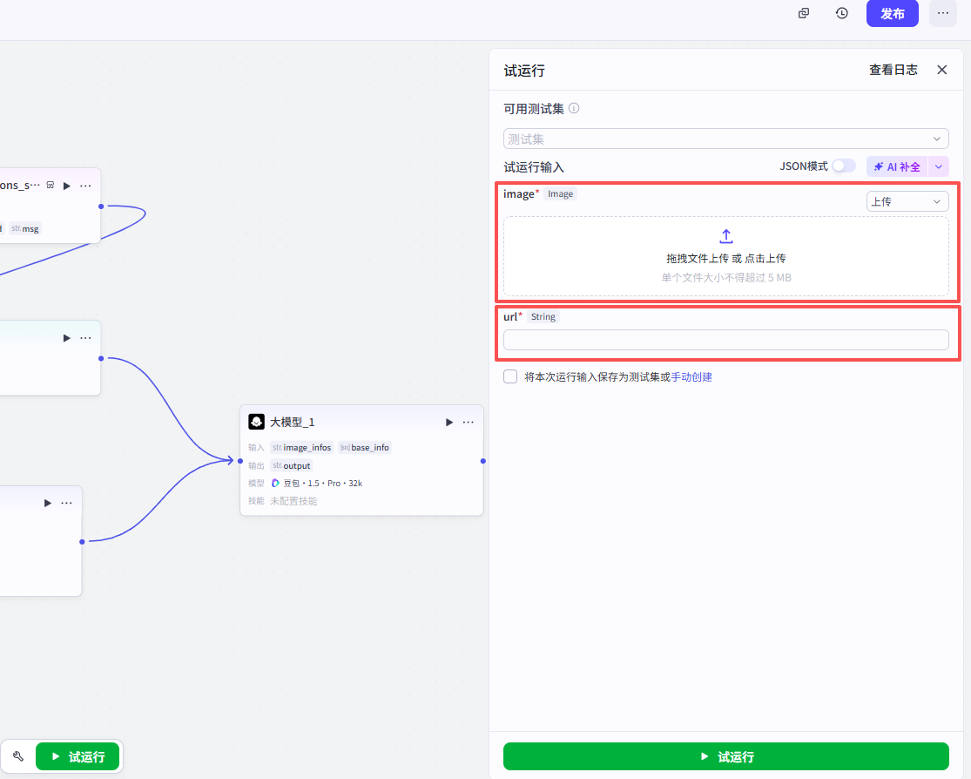Open the more options menu beside 发布
This screenshot has width=971, height=779.
(x=942, y=13)
